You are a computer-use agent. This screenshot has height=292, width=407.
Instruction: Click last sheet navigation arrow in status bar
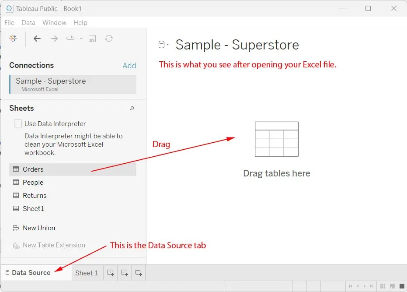(x=372, y=286)
